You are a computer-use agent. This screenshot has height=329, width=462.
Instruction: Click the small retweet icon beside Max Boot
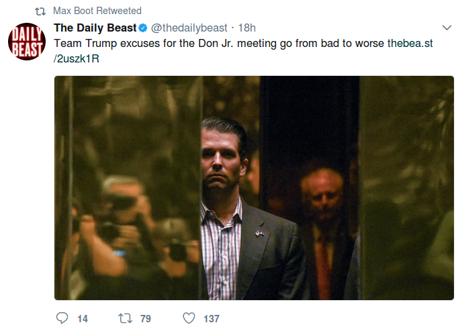click(x=39, y=11)
